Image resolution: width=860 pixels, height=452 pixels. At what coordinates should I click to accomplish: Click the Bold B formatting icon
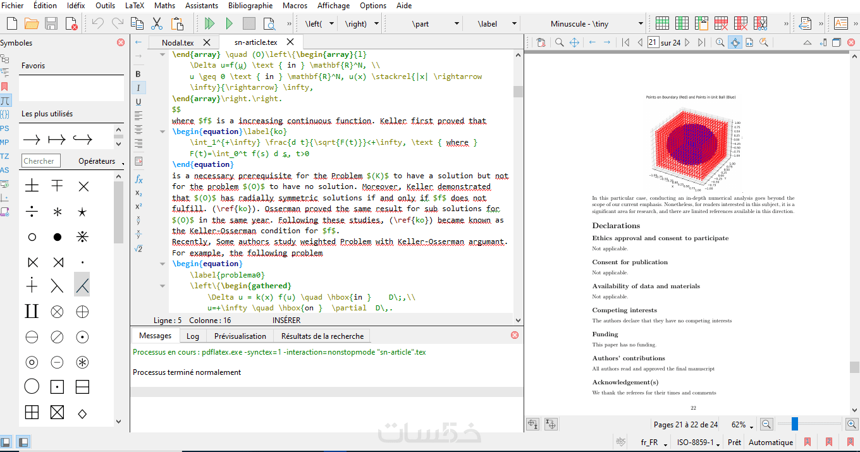click(x=138, y=74)
